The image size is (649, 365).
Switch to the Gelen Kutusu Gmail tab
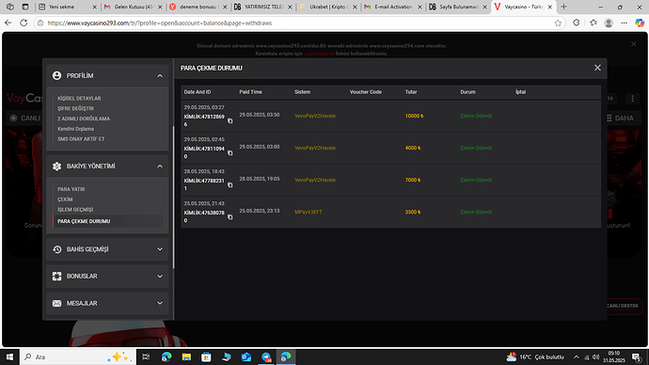click(133, 7)
